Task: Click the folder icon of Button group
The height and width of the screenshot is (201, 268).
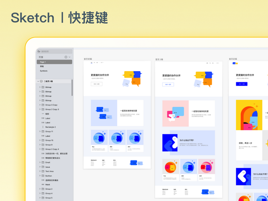Action: point(43,176)
